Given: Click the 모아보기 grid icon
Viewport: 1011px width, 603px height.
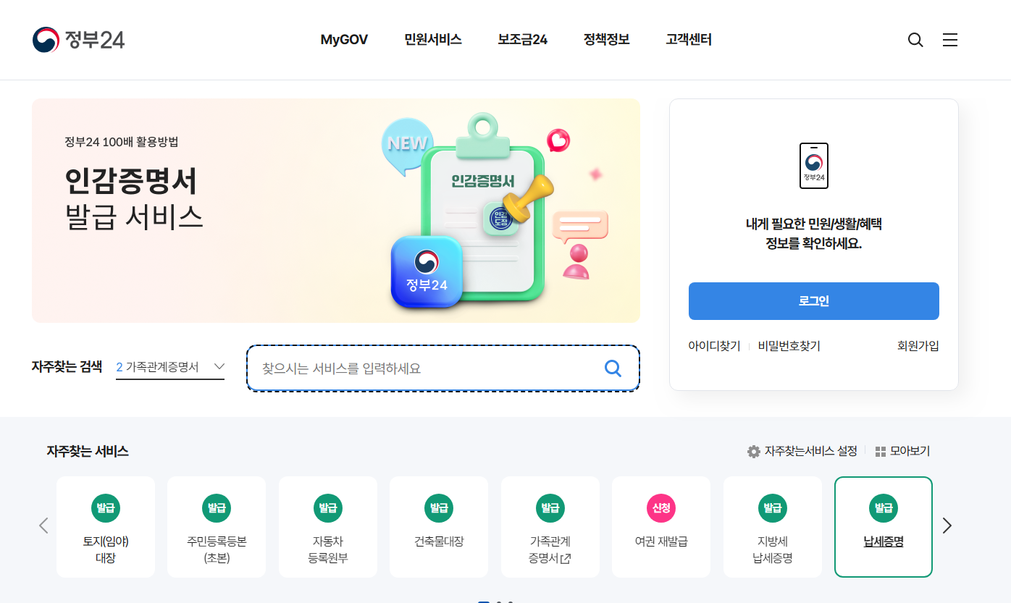Looking at the screenshot, I should [x=881, y=452].
